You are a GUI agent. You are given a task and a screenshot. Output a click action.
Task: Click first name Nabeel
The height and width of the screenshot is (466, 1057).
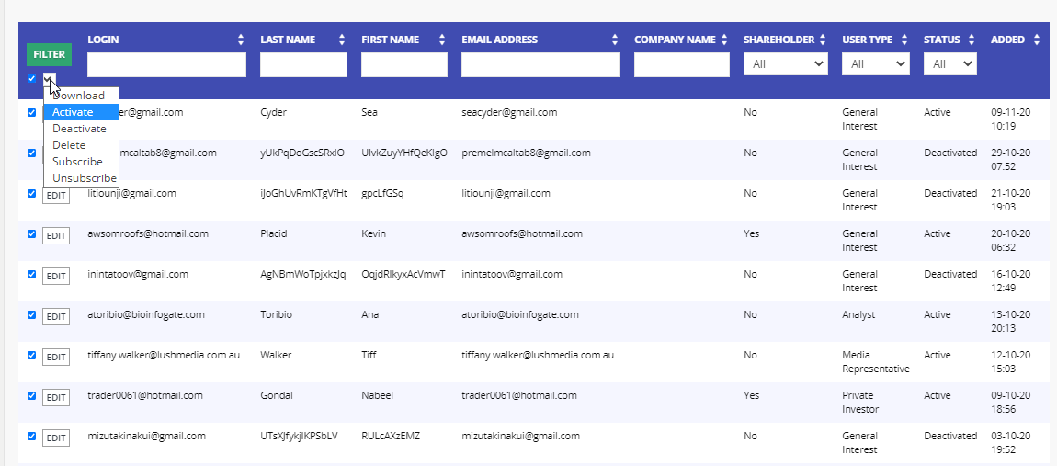pyautogui.click(x=378, y=396)
